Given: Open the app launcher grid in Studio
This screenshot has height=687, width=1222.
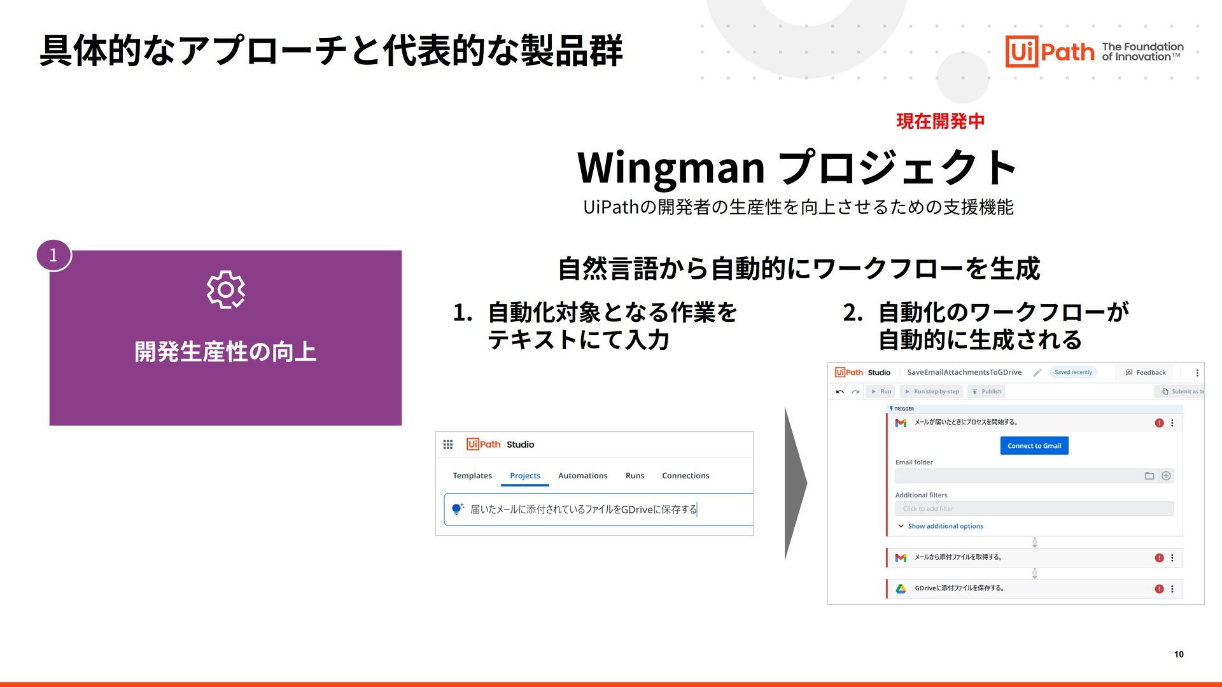Looking at the screenshot, I should (448, 445).
